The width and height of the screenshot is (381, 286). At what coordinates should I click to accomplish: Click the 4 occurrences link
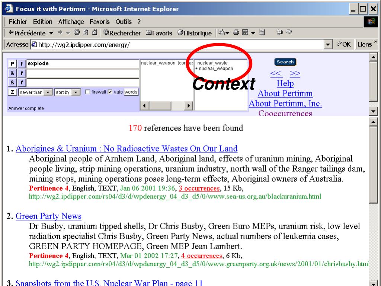pyautogui.click(x=202, y=256)
